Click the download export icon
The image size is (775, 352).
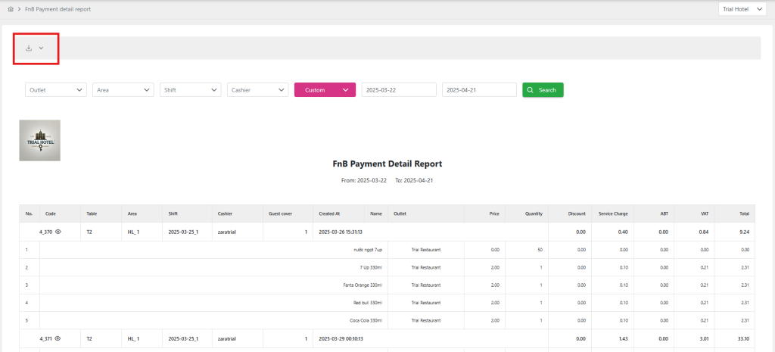29,48
